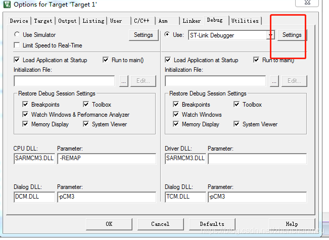Select the Use ST-Link Debugger radio button
Image resolution: width=329 pixels, height=240 pixels.
pos(167,35)
